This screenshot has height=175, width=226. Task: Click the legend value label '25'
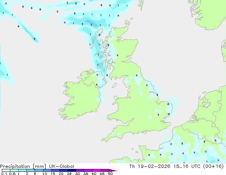(x=69, y=174)
